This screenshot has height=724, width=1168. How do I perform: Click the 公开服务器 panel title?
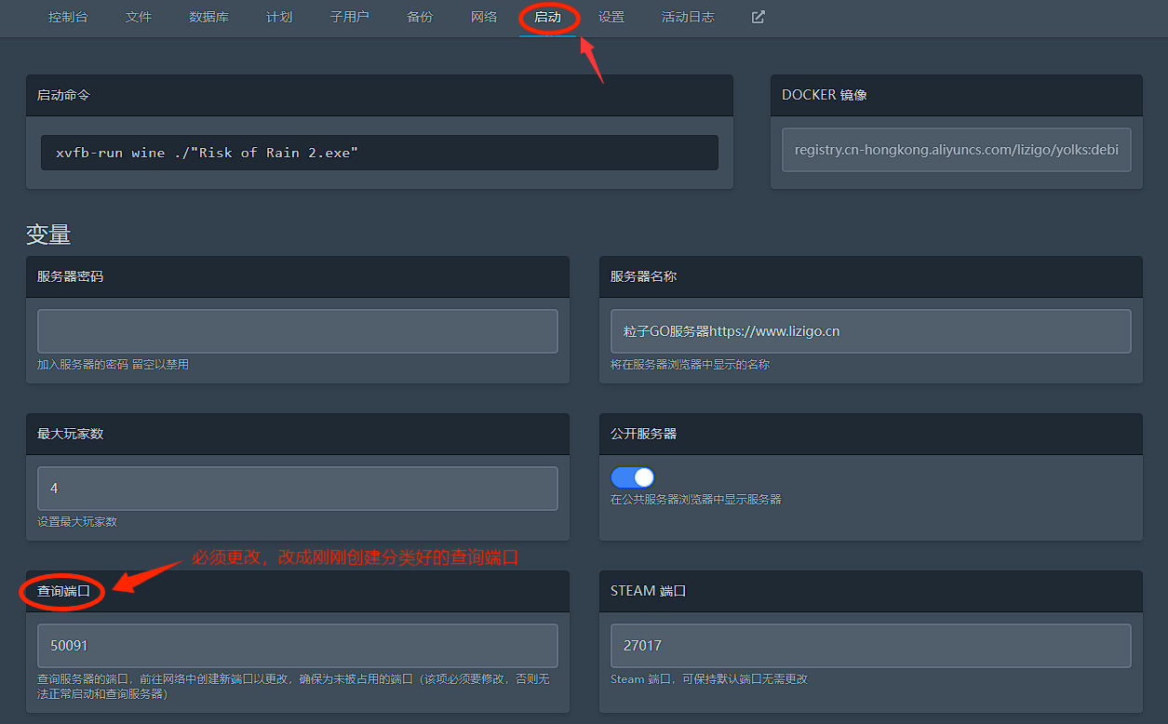643,434
